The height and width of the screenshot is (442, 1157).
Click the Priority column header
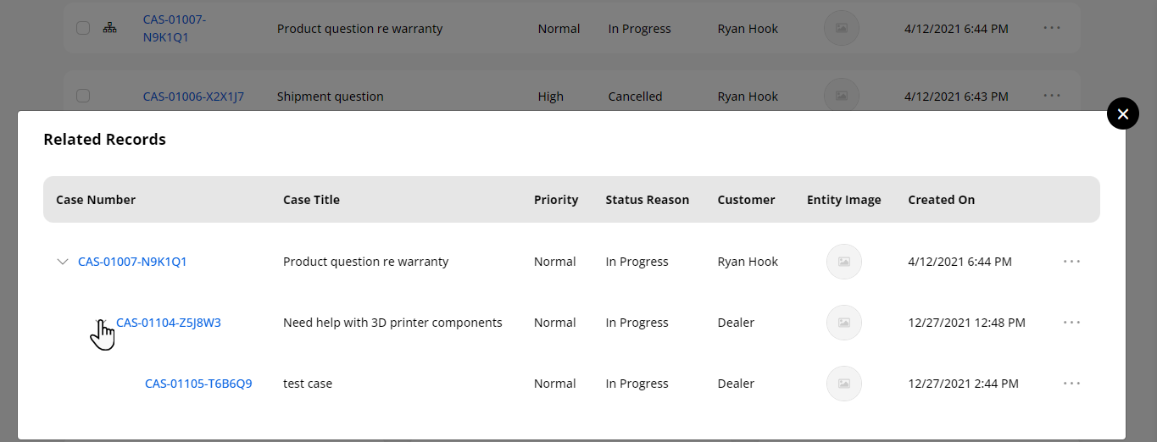pyautogui.click(x=556, y=200)
